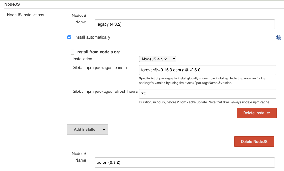Click the Install automatically label text
Screen dimensions: 284x171
point(92,37)
